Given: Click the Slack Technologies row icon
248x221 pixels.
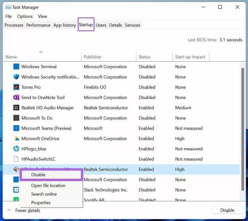Looking at the screenshot, I should (16, 190).
